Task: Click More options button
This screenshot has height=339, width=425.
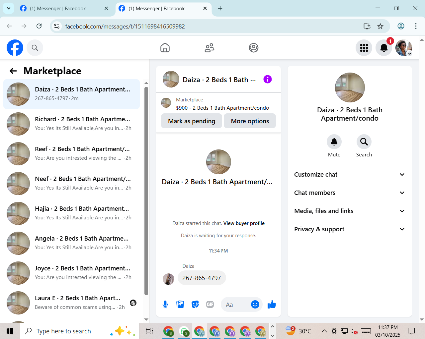Action: (x=250, y=121)
